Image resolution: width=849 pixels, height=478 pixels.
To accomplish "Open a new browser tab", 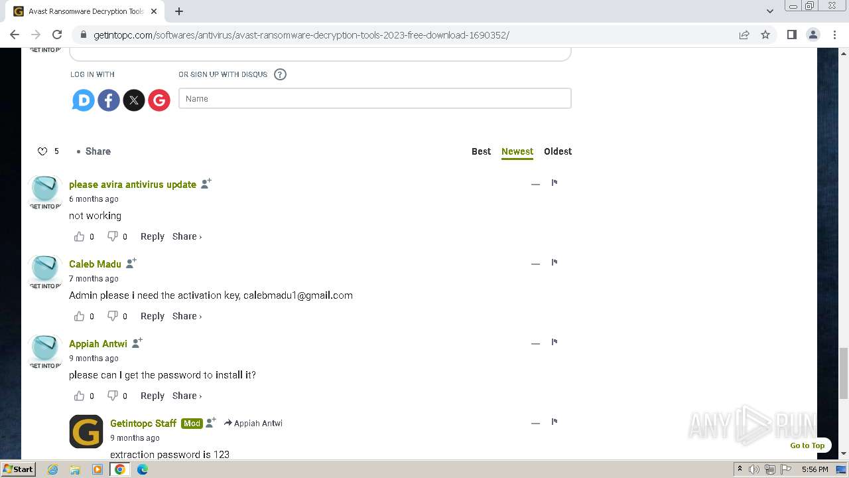I will pyautogui.click(x=179, y=11).
